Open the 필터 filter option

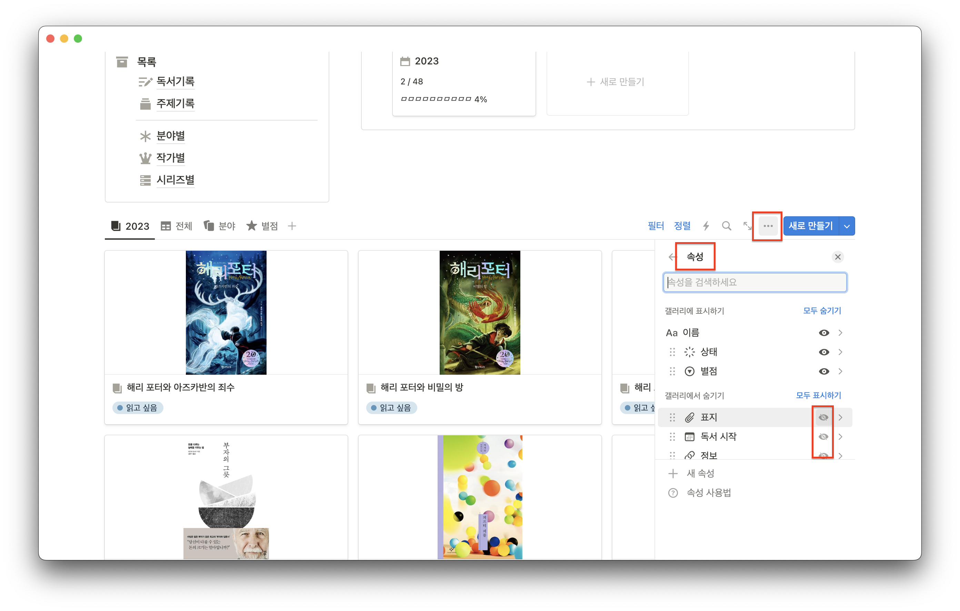[x=656, y=226]
